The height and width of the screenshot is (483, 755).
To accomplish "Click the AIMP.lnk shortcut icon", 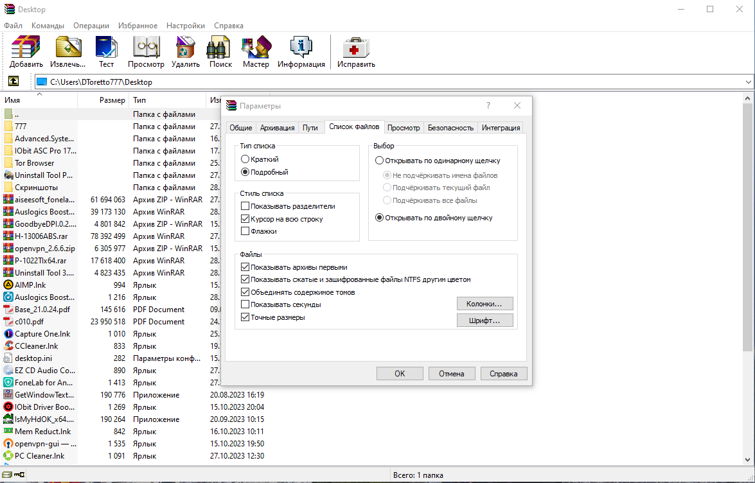I will [x=8, y=285].
